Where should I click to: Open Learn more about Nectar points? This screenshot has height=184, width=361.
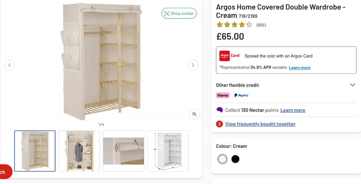(293, 110)
